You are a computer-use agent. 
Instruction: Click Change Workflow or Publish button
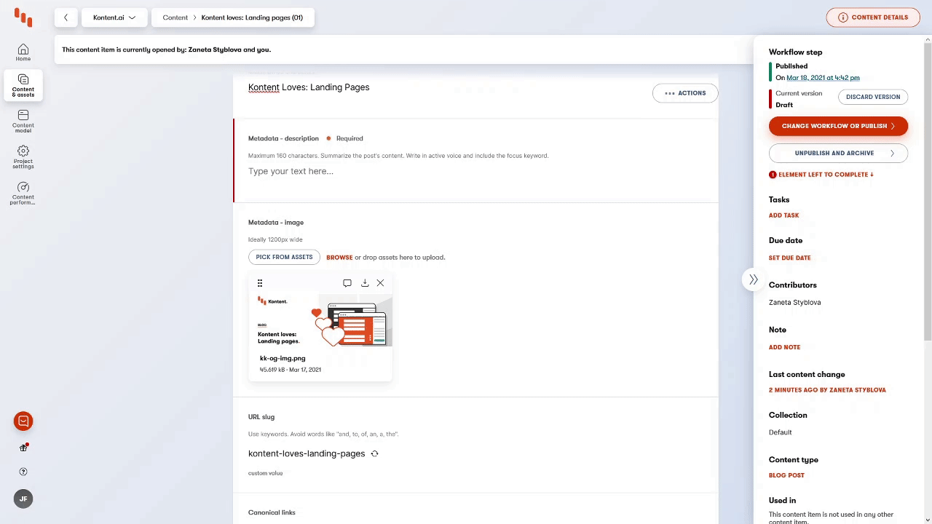pyautogui.click(x=838, y=126)
